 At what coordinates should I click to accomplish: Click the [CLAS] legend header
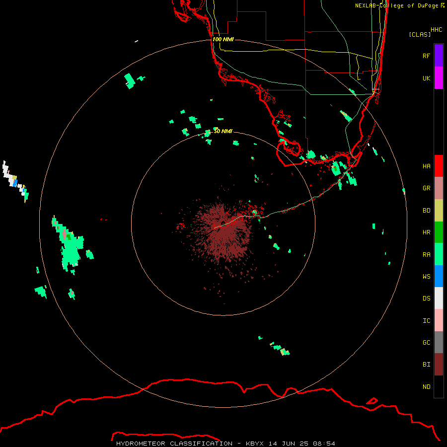(x=420, y=34)
